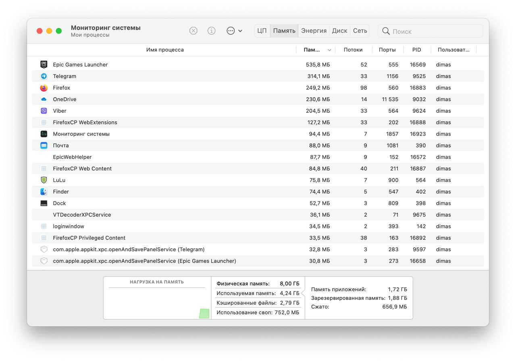Click Зарезервированная память 1,88 ГБ entry

359,298
